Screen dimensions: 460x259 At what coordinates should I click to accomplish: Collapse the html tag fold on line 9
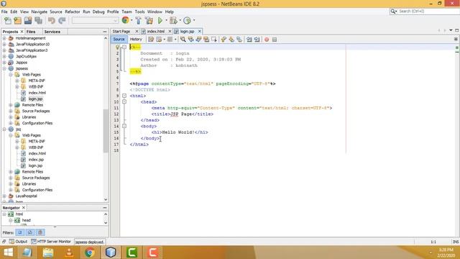[x=124, y=96]
